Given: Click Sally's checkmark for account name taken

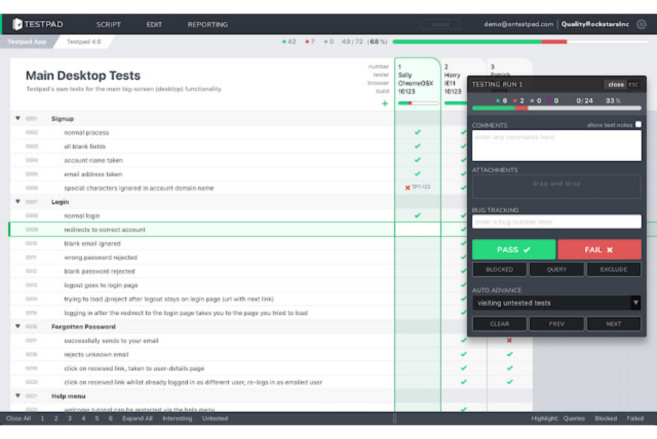Looking at the screenshot, I should tap(417, 160).
